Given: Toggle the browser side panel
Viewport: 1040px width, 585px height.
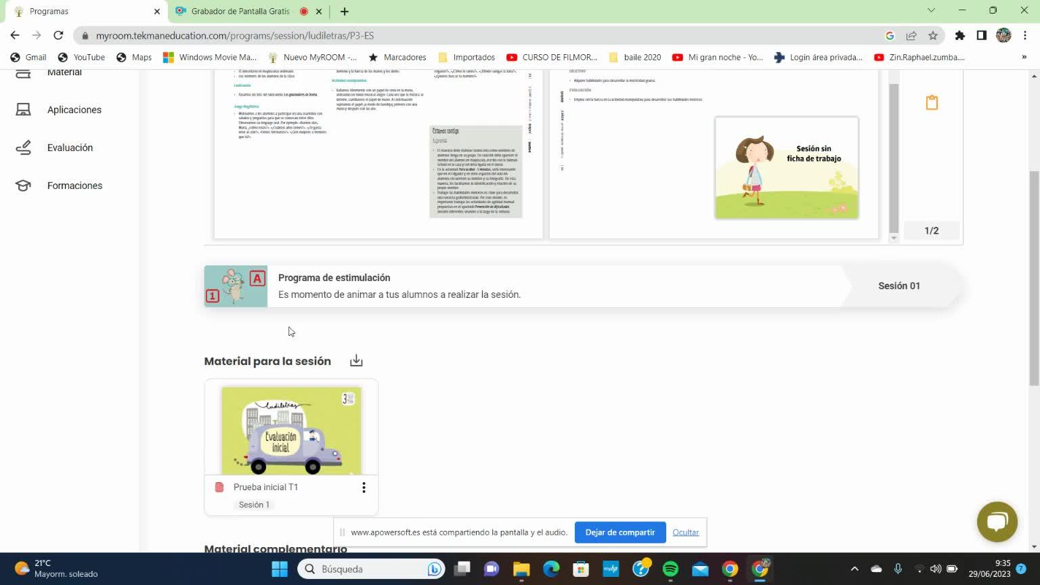Looking at the screenshot, I should click(981, 35).
